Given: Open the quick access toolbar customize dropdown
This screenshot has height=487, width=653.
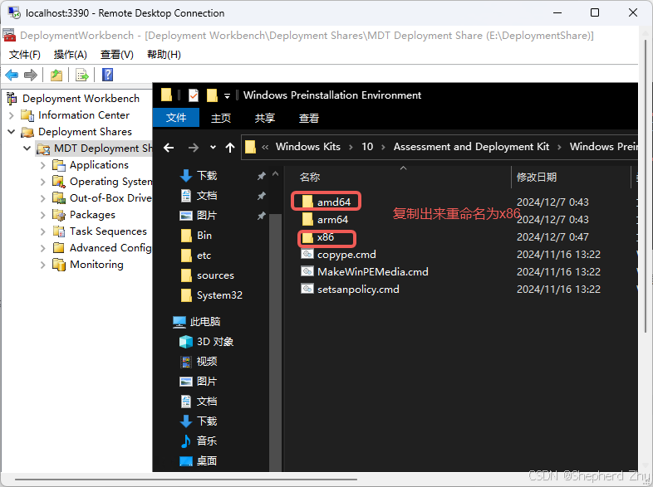Looking at the screenshot, I should pyautogui.click(x=227, y=96).
